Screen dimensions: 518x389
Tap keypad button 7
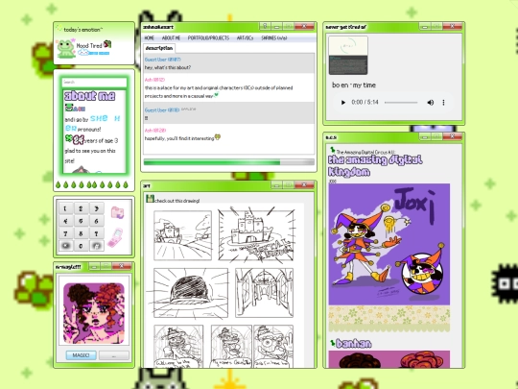(65, 233)
